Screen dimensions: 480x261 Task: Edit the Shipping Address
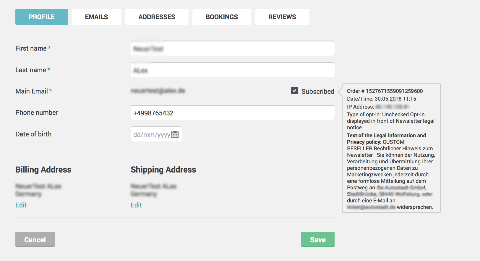pyautogui.click(x=136, y=205)
